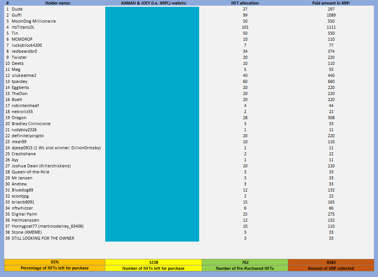The height and width of the screenshot is (277, 378).
Task: Select the paid amount 660 for tpardey
Action: click(331, 81)
